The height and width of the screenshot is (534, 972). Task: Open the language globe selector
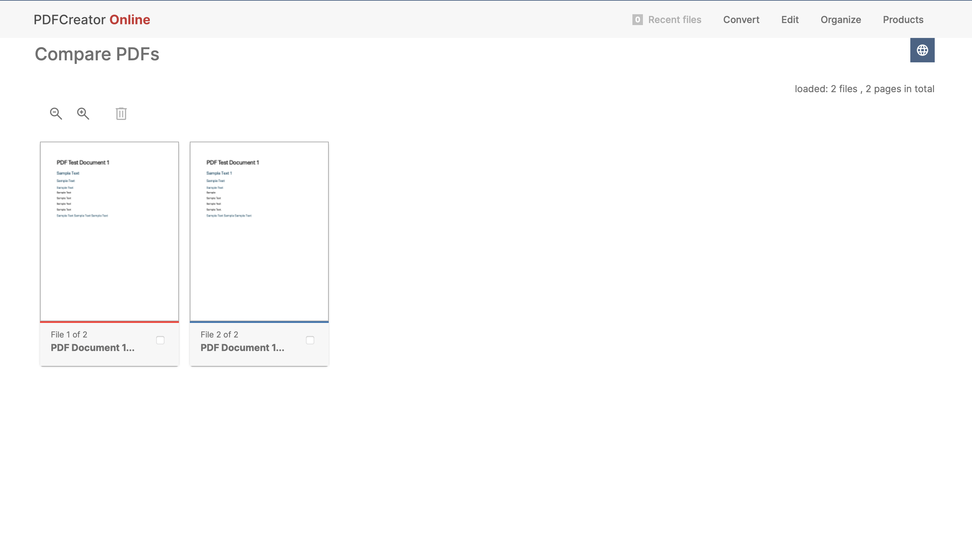pyautogui.click(x=922, y=50)
